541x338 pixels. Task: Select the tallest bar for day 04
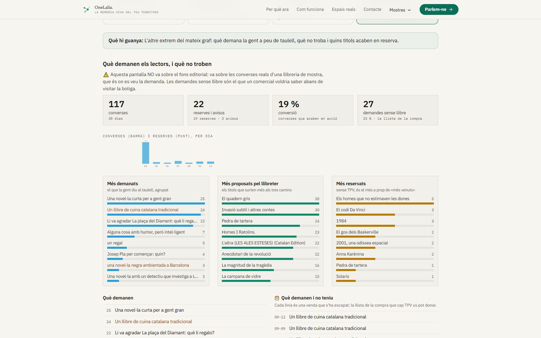[146, 153]
